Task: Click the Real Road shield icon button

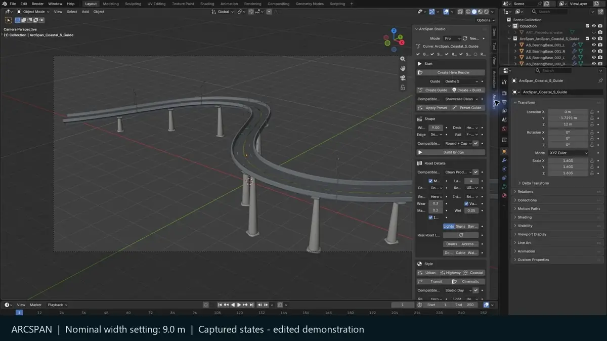Action: coord(461,235)
